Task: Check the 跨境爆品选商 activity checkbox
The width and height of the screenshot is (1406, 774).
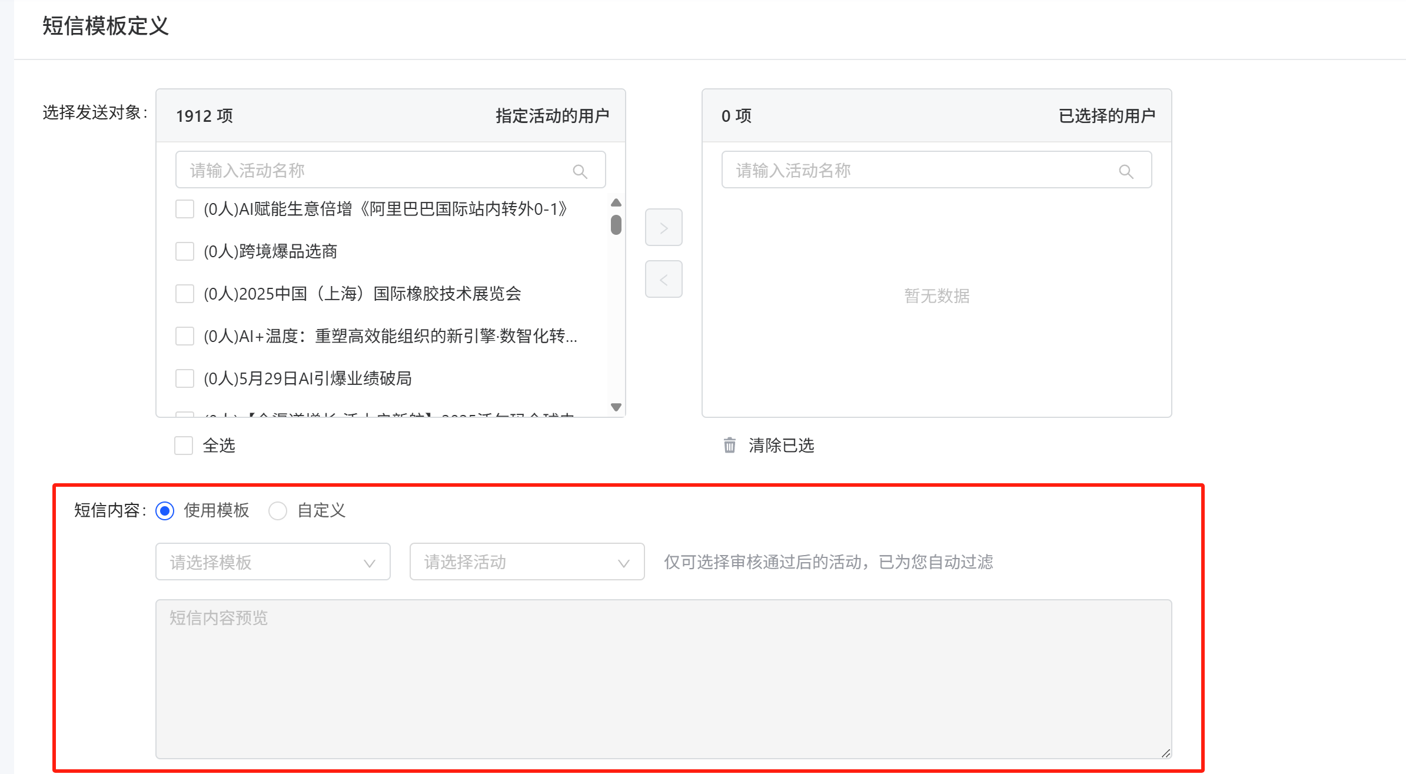Action: point(185,251)
